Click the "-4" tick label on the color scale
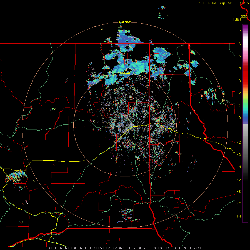The height and width of the screenshot is (250, 250). click(x=239, y=167)
